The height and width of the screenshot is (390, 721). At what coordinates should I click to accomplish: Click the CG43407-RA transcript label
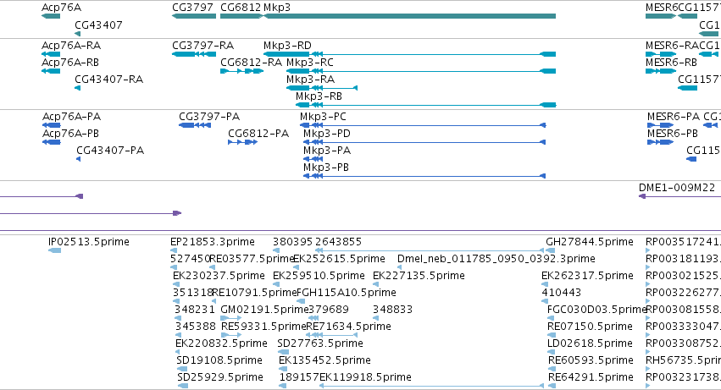tap(109, 80)
